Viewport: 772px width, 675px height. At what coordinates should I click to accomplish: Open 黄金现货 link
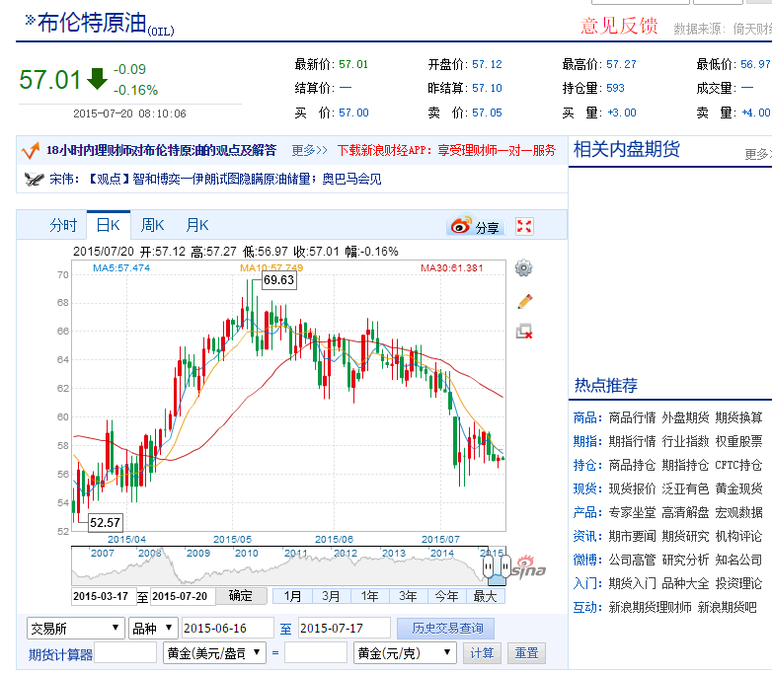click(738, 488)
